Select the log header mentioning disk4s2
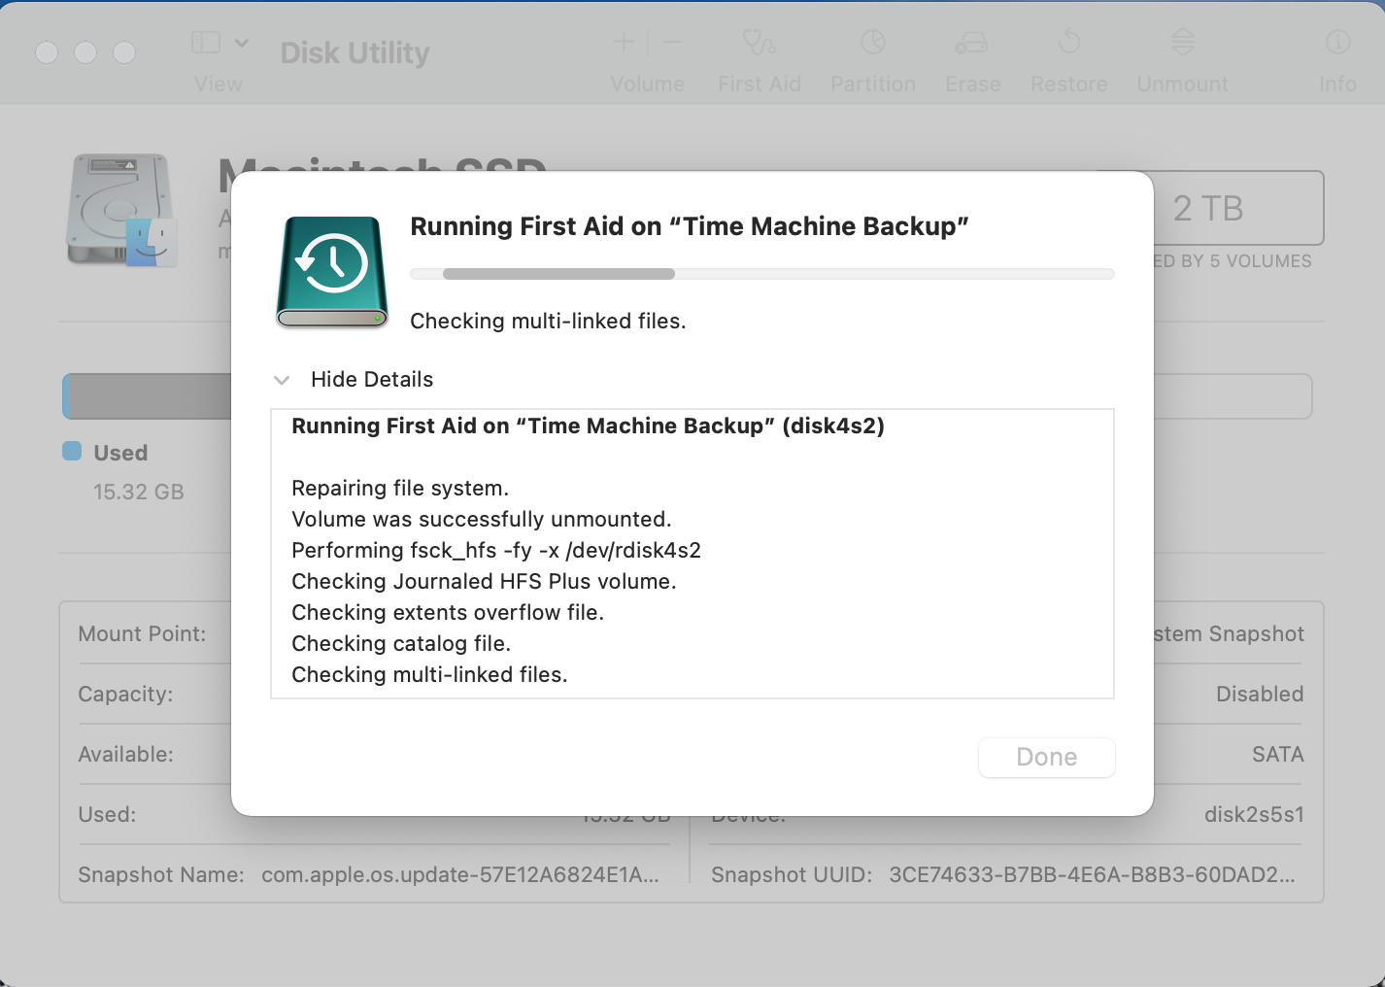 click(588, 426)
